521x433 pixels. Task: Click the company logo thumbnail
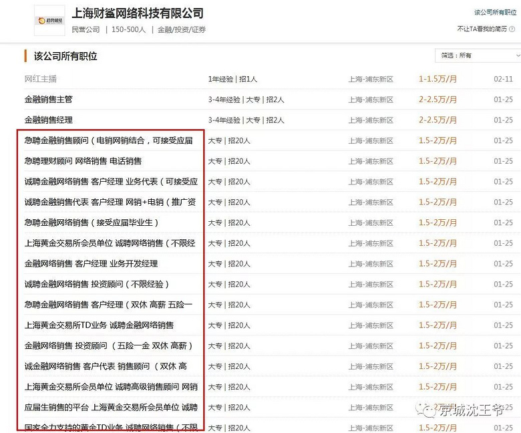click(x=49, y=20)
